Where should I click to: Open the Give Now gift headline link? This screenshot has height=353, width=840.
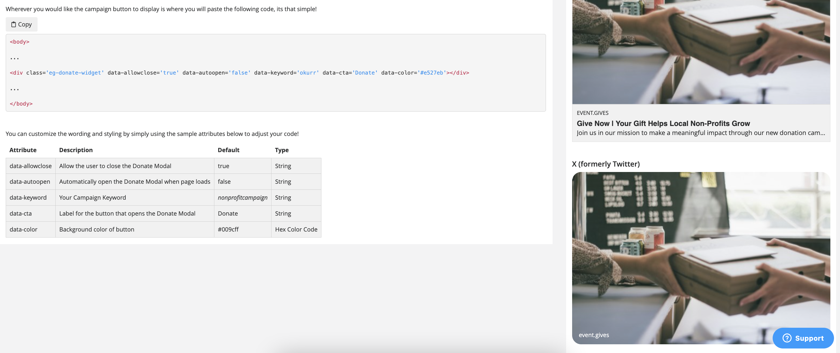pos(663,123)
